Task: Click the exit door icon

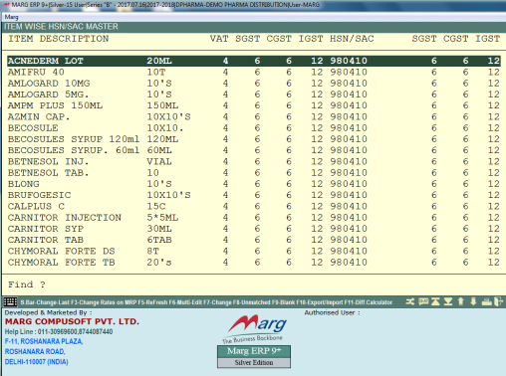Action: click(498, 301)
